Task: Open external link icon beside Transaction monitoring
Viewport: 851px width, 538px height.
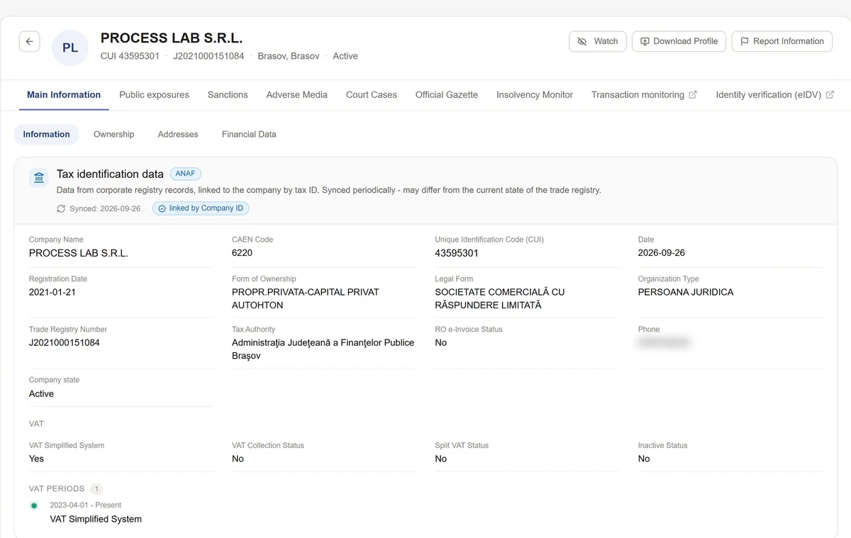Action: click(693, 95)
